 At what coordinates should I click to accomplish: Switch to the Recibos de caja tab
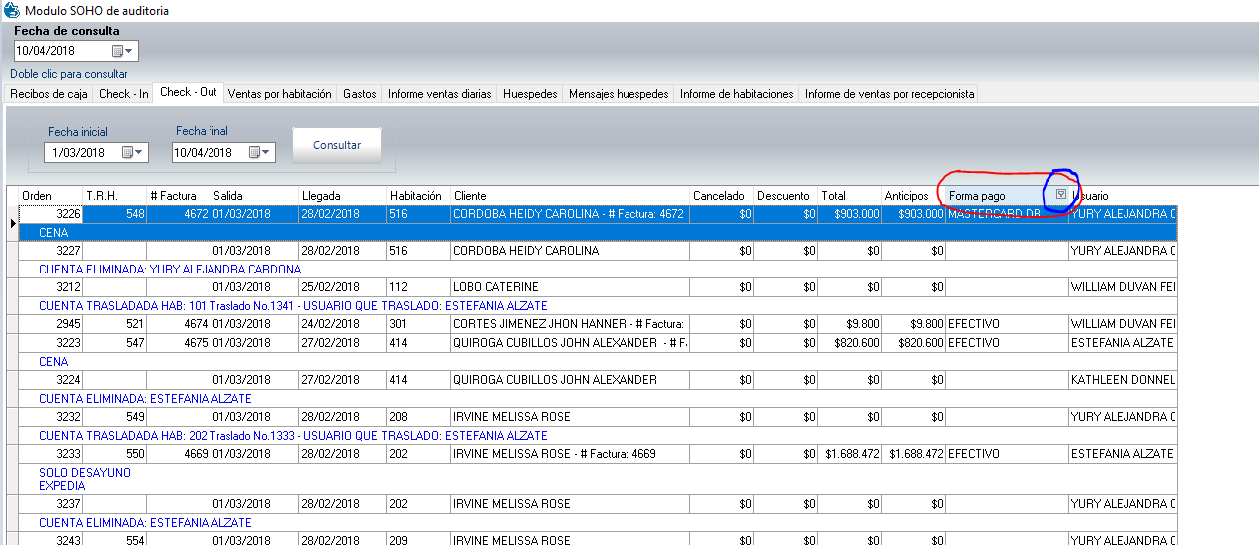49,94
